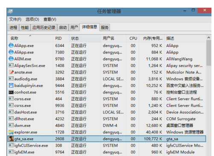Select the conhost.exe console icon
This screenshot has width=214, height=156.
11,92
